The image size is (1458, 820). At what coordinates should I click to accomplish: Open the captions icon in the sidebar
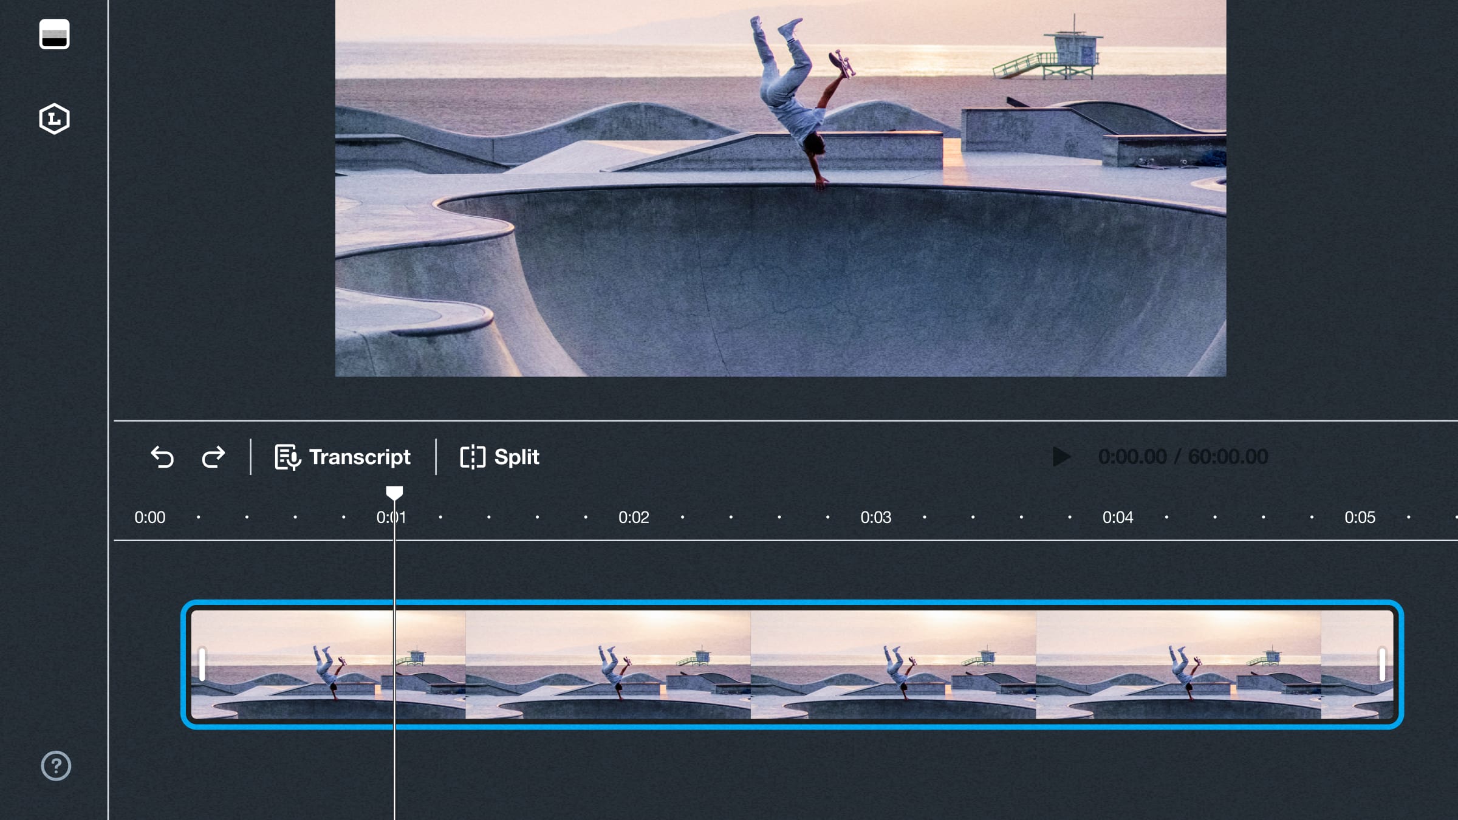tap(55, 34)
